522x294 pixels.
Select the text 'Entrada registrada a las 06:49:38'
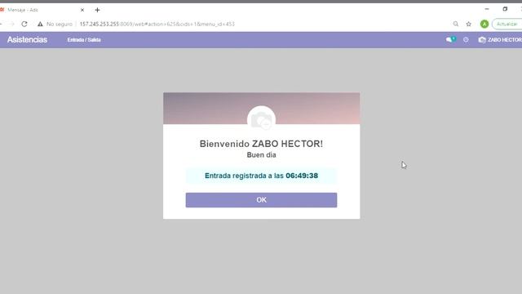(261, 176)
